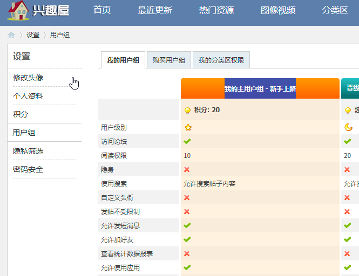Image resolution: width=359 pixels, height=276 pixels.
Task: Switch to 购买用户组 tab
Action: pos(169,60)
